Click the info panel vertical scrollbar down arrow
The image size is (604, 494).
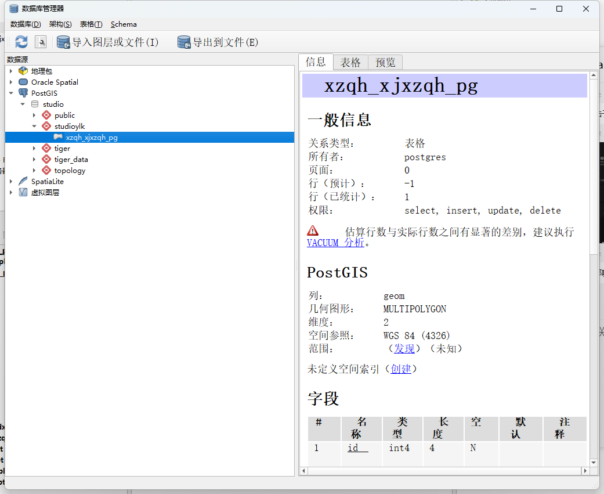(593, 463)
